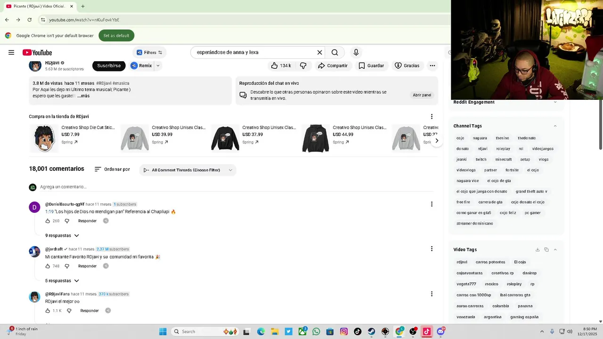Send Gracias to the creator
Image resolution: width=603 pixels, height=339 pixels.
407,65
